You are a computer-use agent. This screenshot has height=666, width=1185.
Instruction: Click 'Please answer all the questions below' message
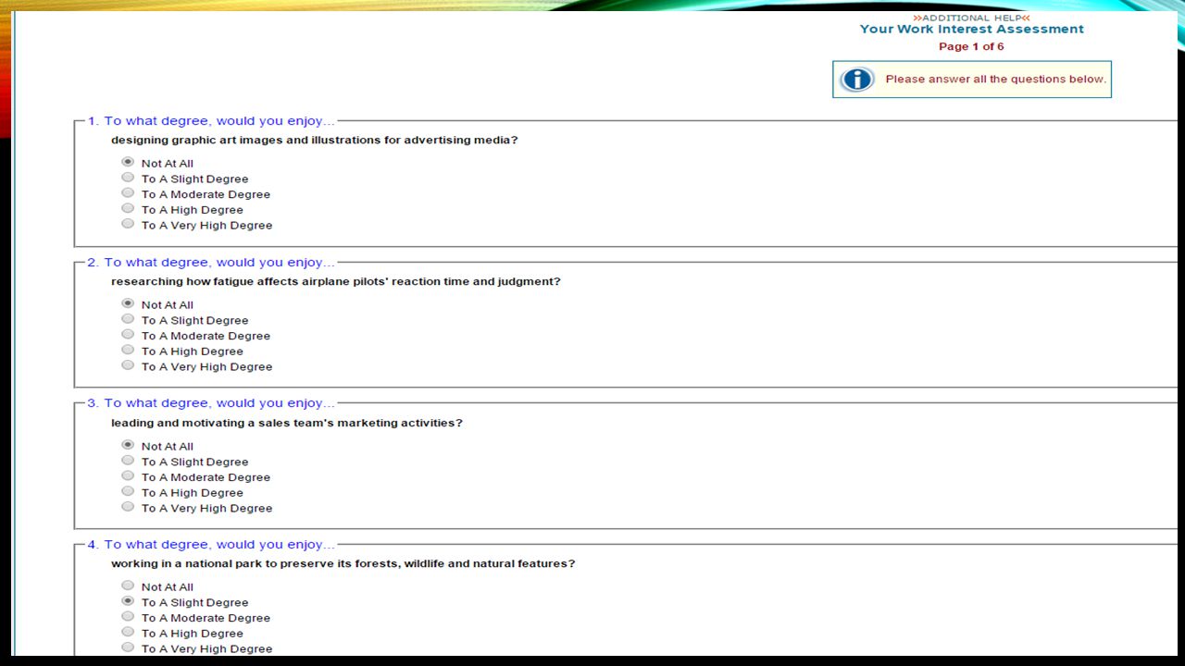(x=995, y=80)
